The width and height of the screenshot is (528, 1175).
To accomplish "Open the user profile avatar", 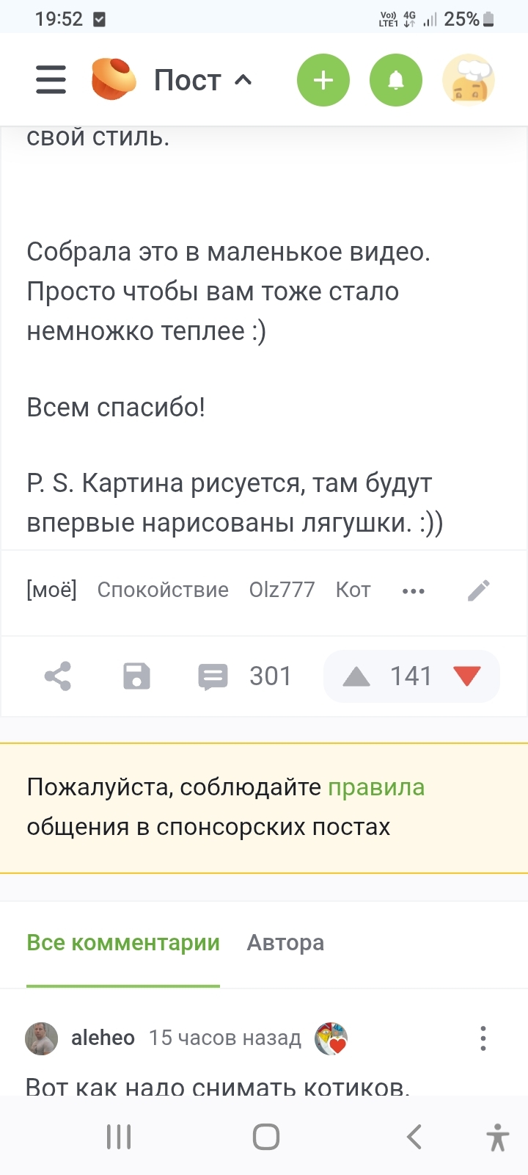I will 469,80.
